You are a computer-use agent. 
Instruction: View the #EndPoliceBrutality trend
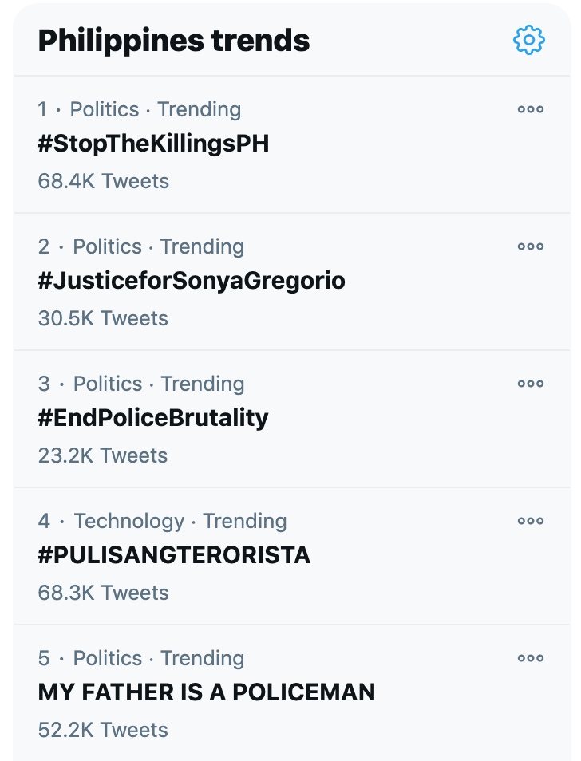coord(153,418)
